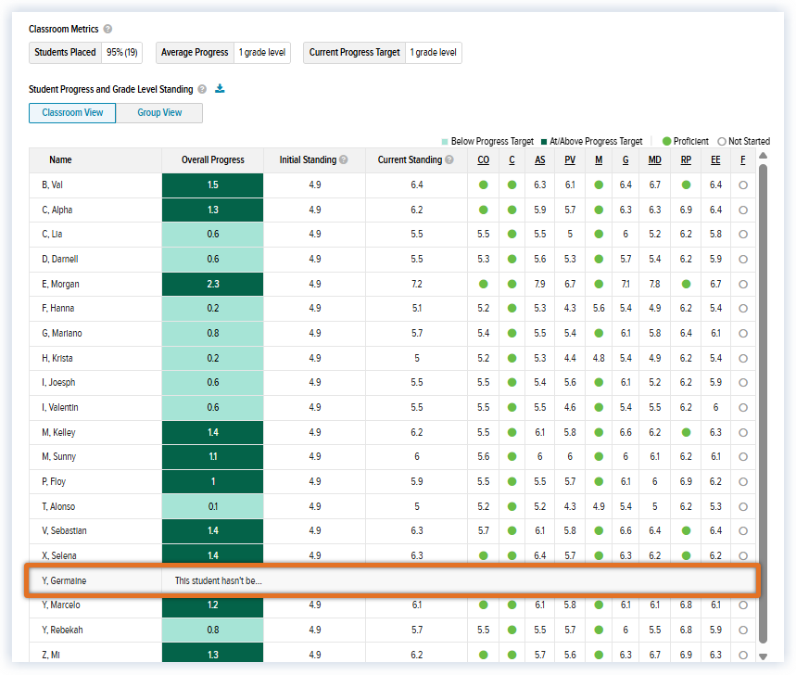Click the EE column header link

point(715,160)
